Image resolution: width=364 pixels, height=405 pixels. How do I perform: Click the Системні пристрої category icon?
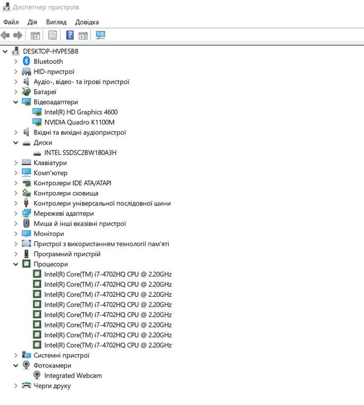27,355
